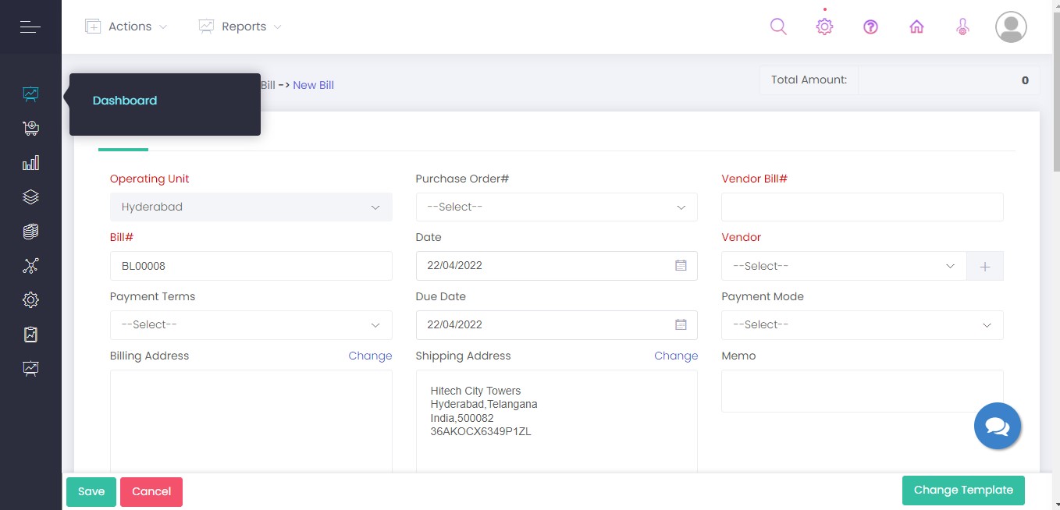The width and height of the screenshot is (1060, 510).
Task: Open the coins/accounts icon in the sidebar
Action: [30, 231]
